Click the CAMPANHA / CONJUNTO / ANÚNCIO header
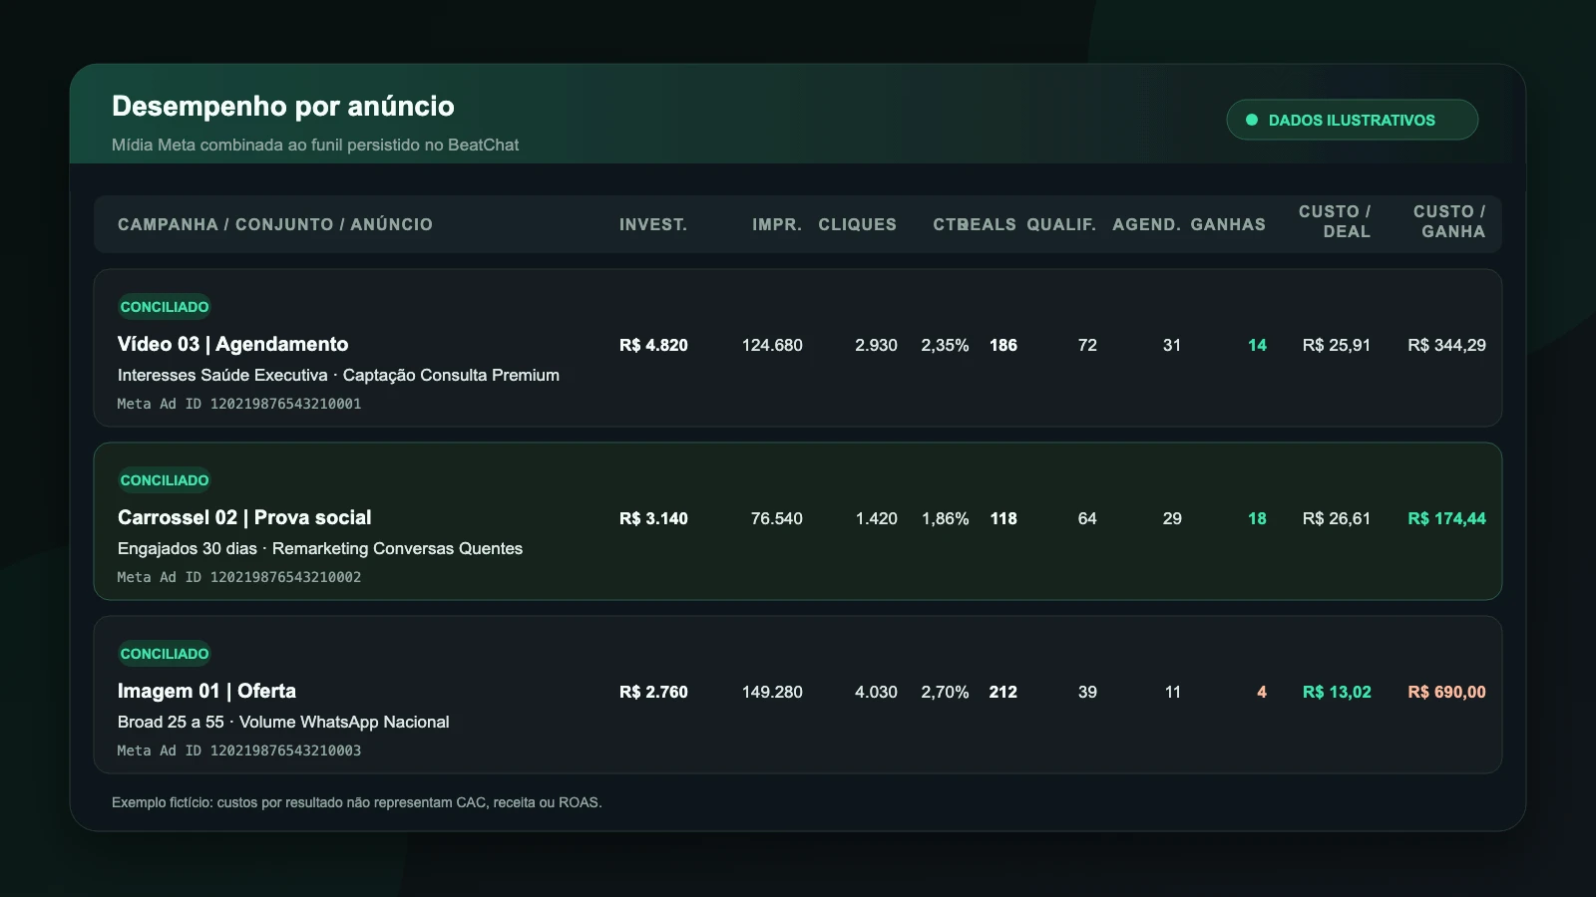Viewport: 1596px width, 897px height. 275,224
